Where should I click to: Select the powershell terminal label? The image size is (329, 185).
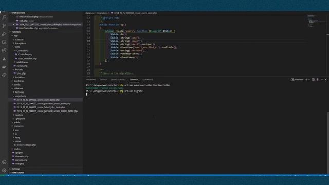(297, 80)
